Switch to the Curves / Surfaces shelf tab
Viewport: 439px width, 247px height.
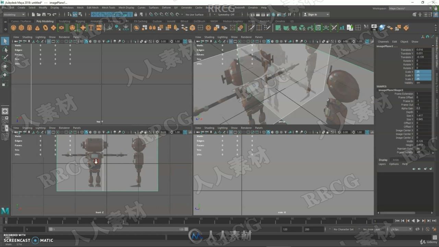tap(21, 21)
